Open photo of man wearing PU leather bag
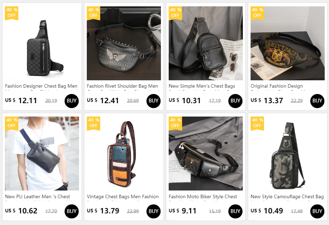 (x=42, y=154)
